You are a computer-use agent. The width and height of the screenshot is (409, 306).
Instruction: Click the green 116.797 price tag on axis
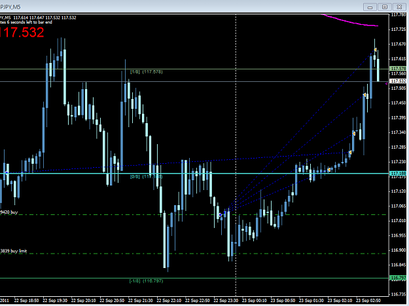tap(398, 278)
